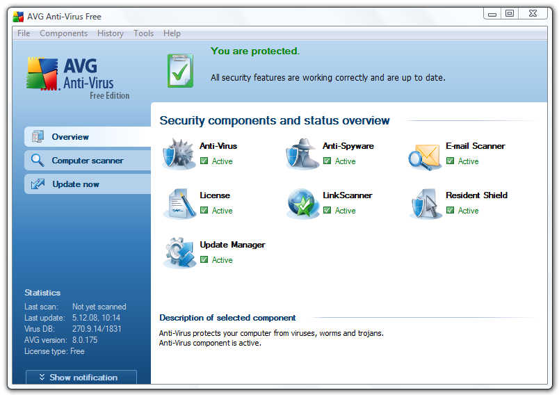559x395 pixels.
Task: Expand the Show notification panel
Action: coord(81,377)
